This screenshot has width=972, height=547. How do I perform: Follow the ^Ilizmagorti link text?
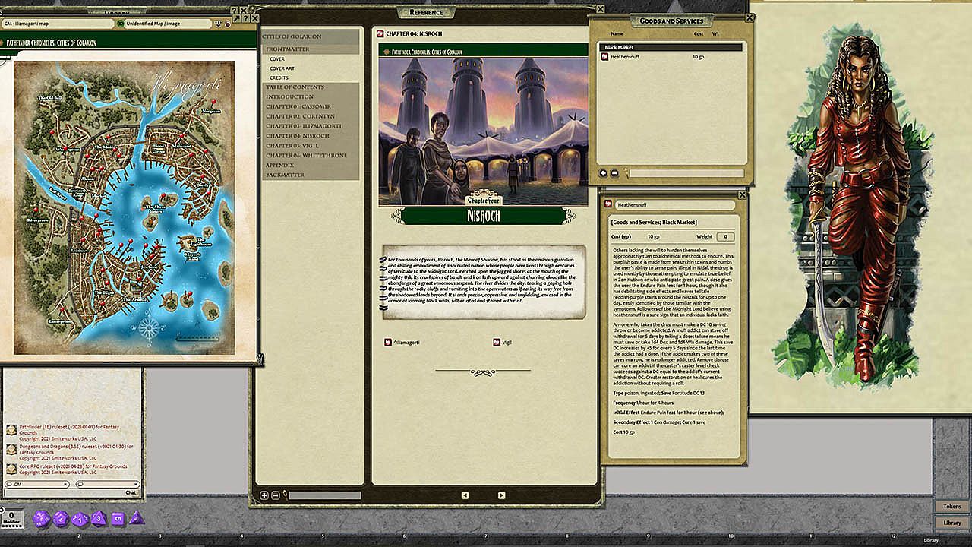(x=406, y=342)
